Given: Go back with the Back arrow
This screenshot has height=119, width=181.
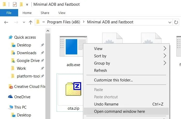Looking at the screenshot, I should coord(6,22).
